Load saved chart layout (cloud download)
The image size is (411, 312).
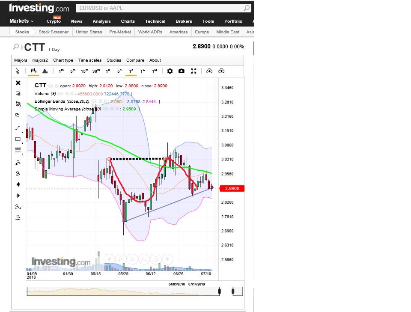209,71
